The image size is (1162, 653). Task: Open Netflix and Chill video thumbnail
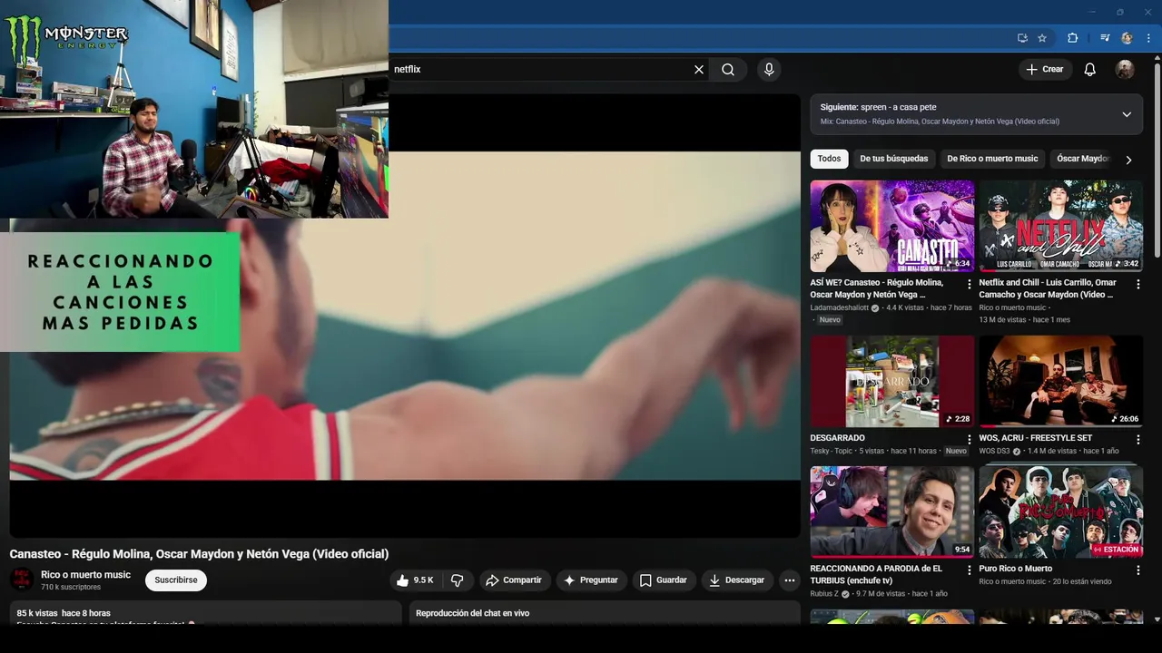pos(1060,226)
